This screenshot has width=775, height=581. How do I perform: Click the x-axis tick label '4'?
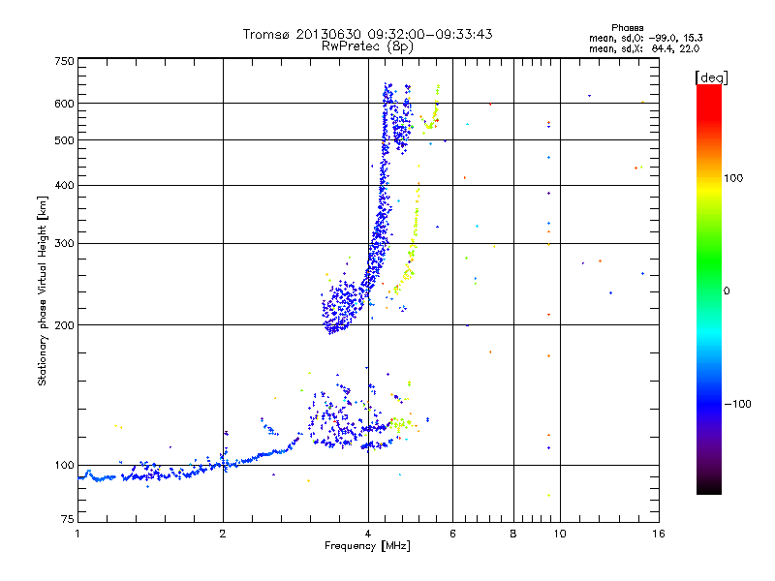pos(368,534)
